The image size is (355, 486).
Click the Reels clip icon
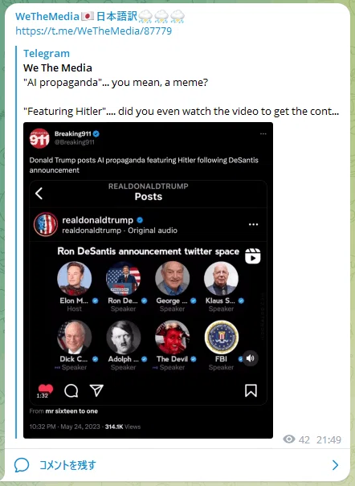click(253, 255)
